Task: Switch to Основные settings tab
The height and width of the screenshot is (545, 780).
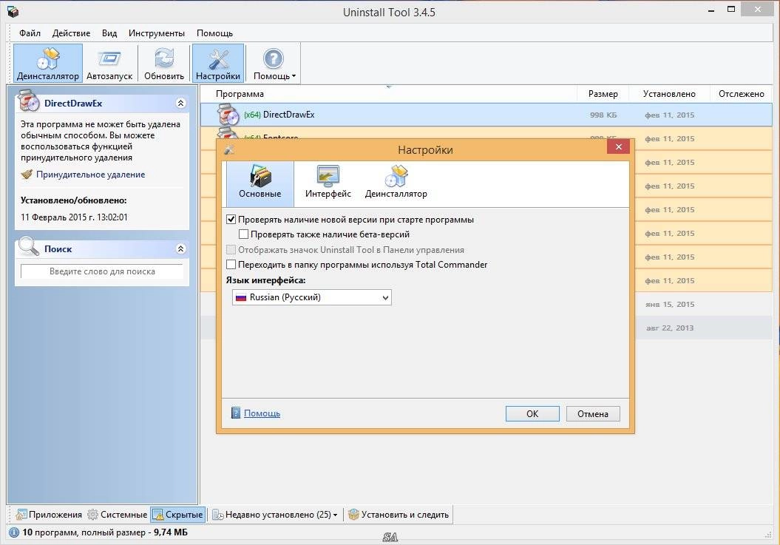Action: [x=260, y=183]
